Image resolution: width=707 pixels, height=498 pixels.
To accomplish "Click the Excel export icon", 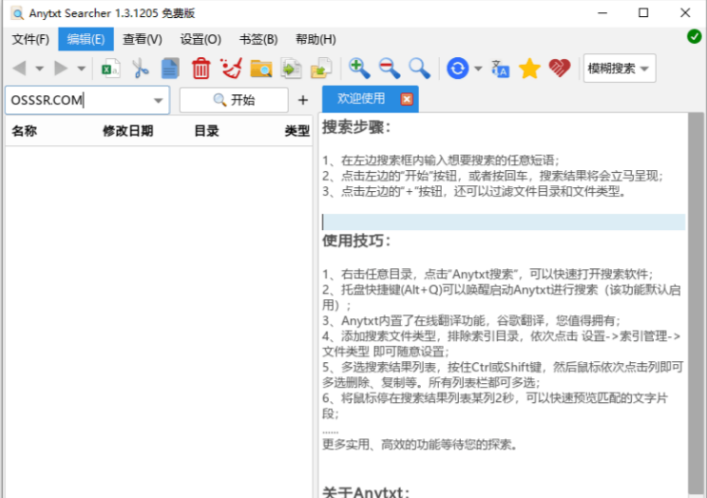I will click(111, 67).
